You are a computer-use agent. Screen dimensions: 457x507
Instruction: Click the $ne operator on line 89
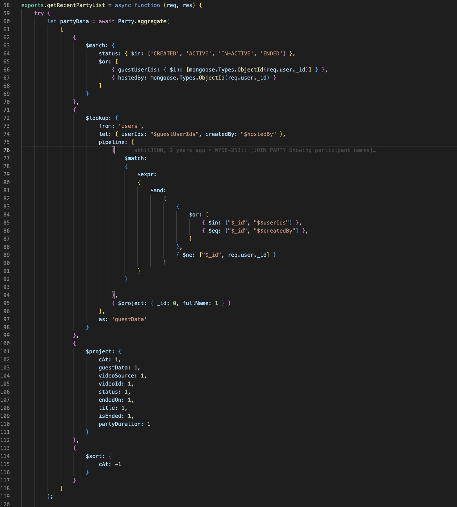coord(188,255)
